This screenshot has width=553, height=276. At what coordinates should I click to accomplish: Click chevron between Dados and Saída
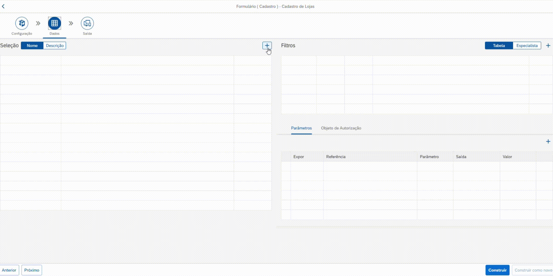pyautogui.click(x=71, y=23)
